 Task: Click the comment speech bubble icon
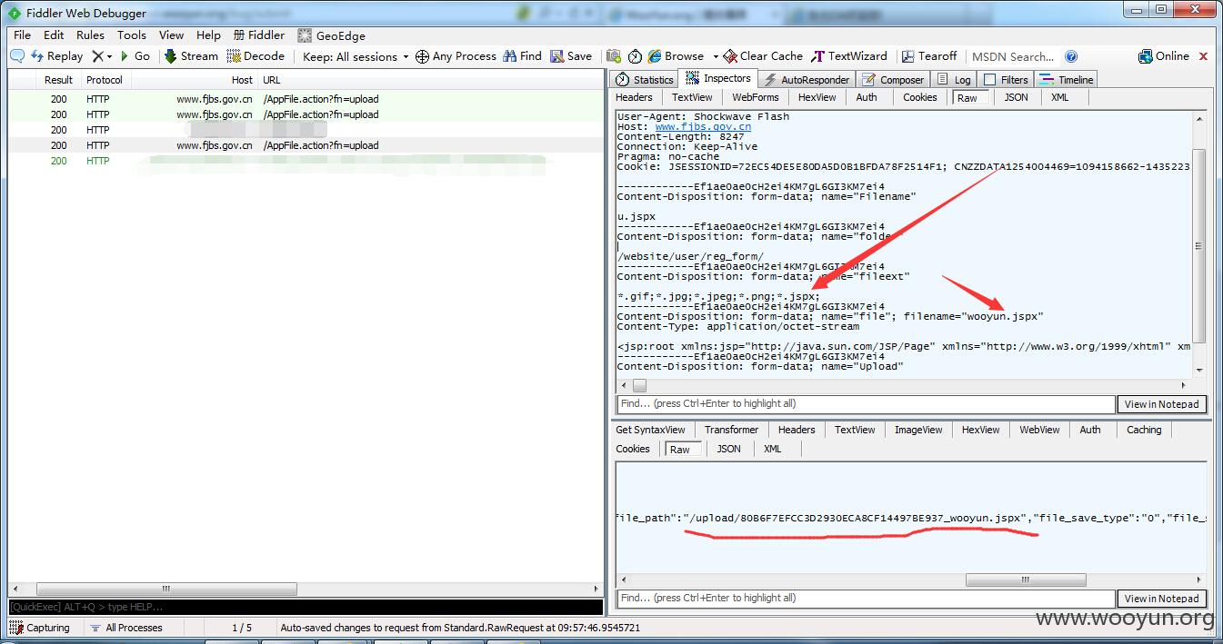[17, 56]
